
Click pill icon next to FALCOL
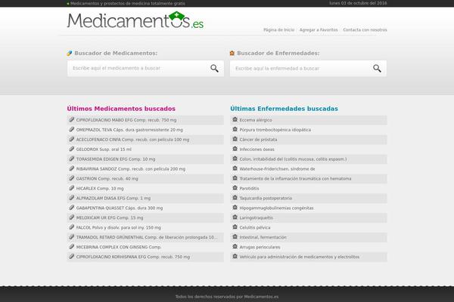72,227
